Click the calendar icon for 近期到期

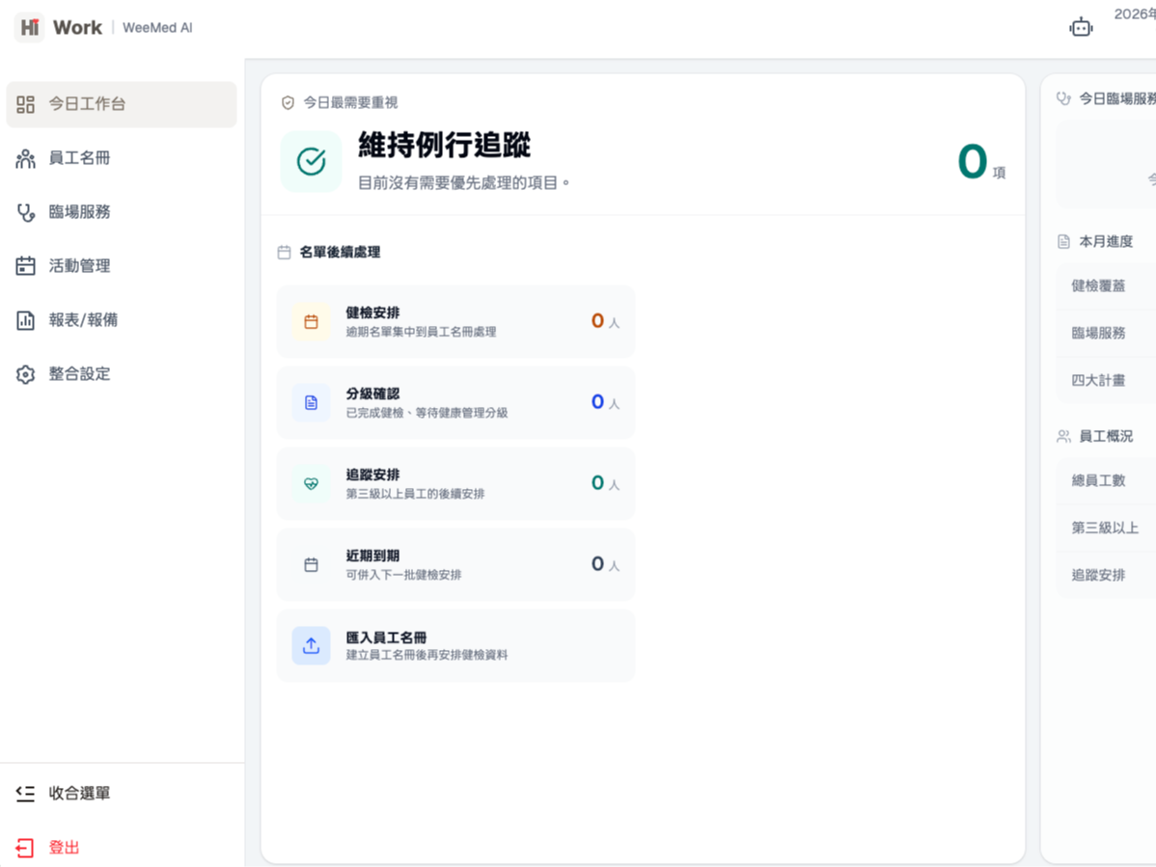pyautogui.click(x=311, y=565)
